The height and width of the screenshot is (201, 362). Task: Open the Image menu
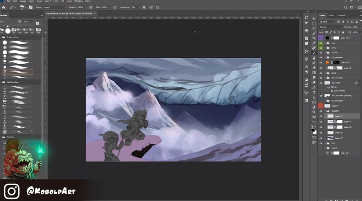click(x=23, y=1)
